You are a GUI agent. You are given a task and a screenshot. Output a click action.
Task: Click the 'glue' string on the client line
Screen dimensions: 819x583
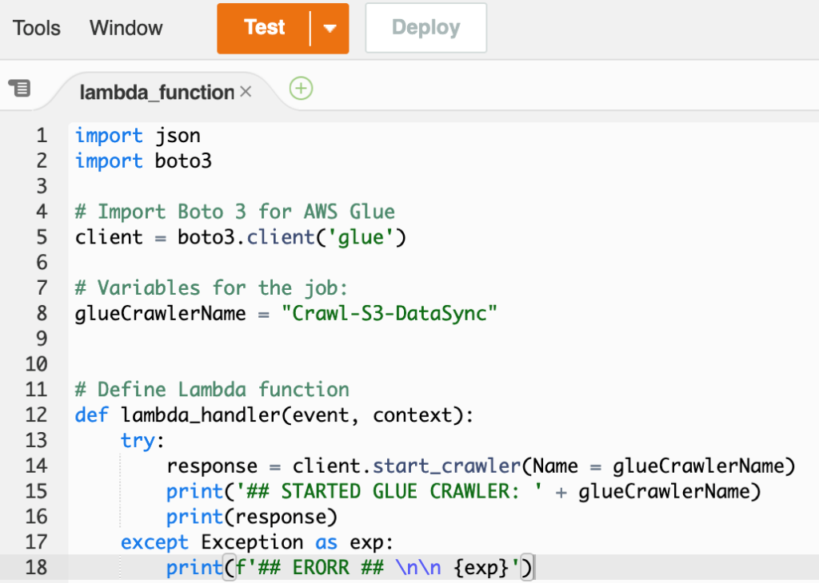pos(359,236)
